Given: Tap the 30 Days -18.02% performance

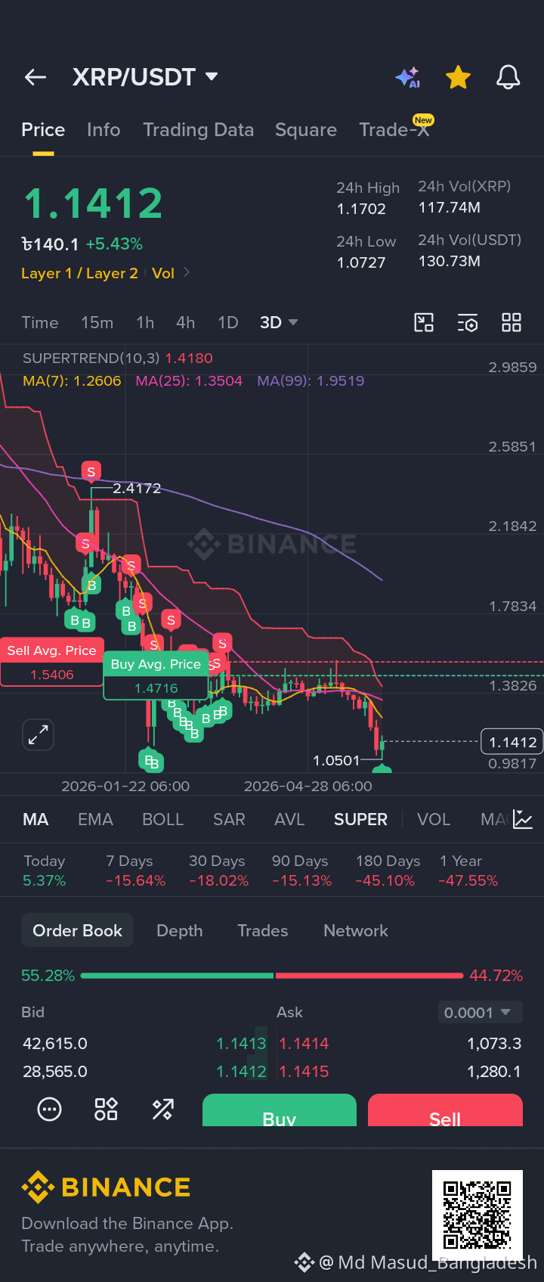Looking at the screenshot, I should pos(218,871).
